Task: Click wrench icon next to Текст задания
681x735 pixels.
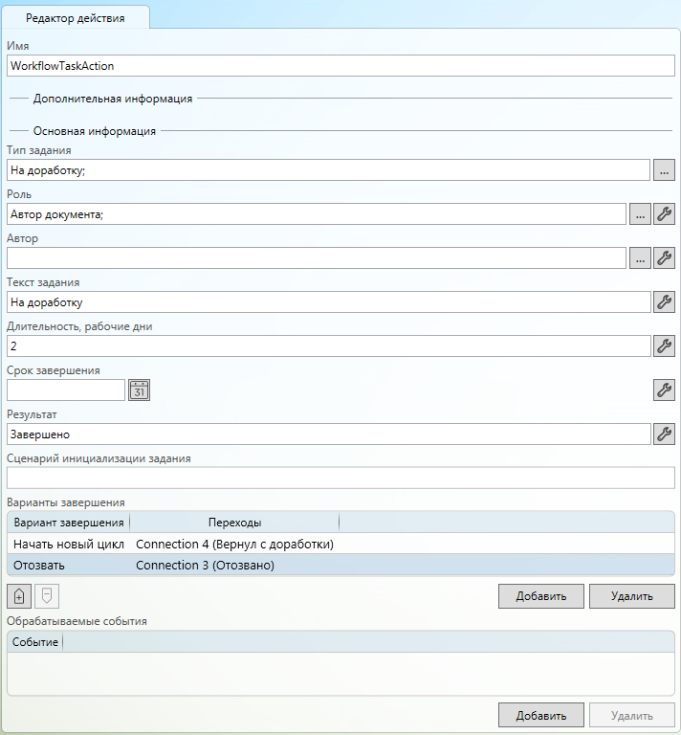Action: (x=665, y=301)
